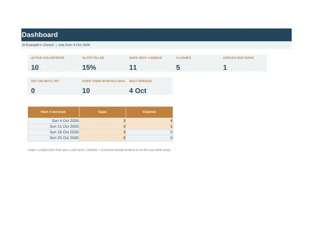314x242 pixels.
Task: Click the CHECKS DUE SOON label
Action: (x=238, y=58)
